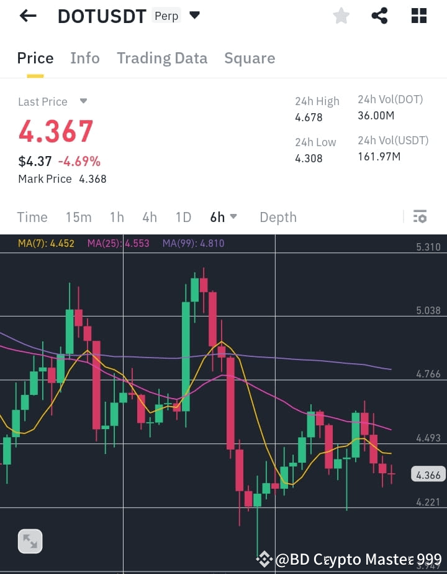
Task: Tap the -4.69% change value
Action: pyautogui.click(x=79, y=161)
